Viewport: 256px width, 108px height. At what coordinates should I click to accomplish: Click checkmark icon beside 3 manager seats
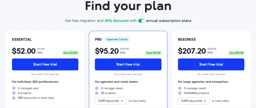pyautogui.click(x=97, y=88)
